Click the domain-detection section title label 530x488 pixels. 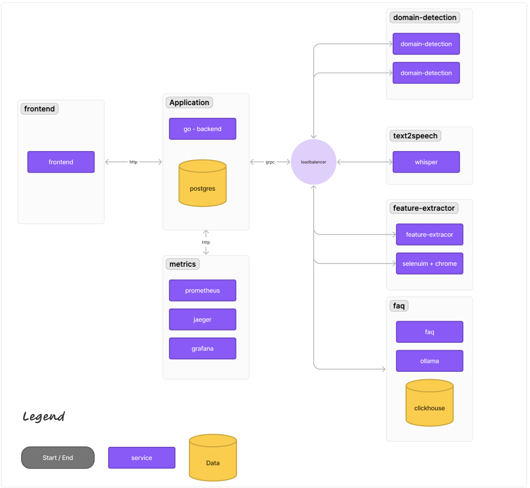point(425,17)
